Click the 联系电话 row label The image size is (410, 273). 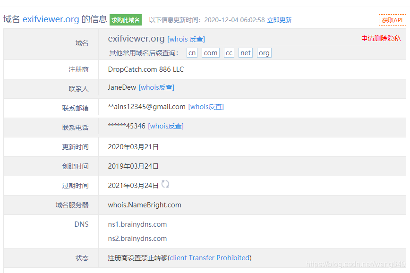click(75, 128)
